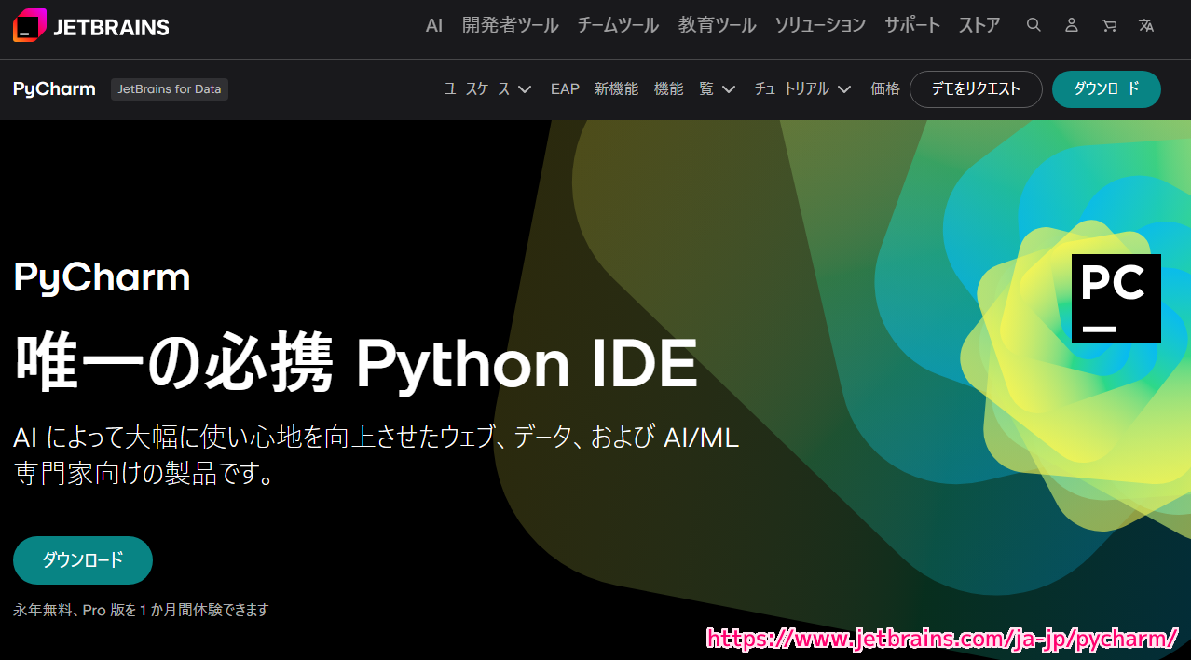This screenshot has width=1191, height=660.
Task: Click the デモをリクエスト button
Action: [x=976, y=89]
